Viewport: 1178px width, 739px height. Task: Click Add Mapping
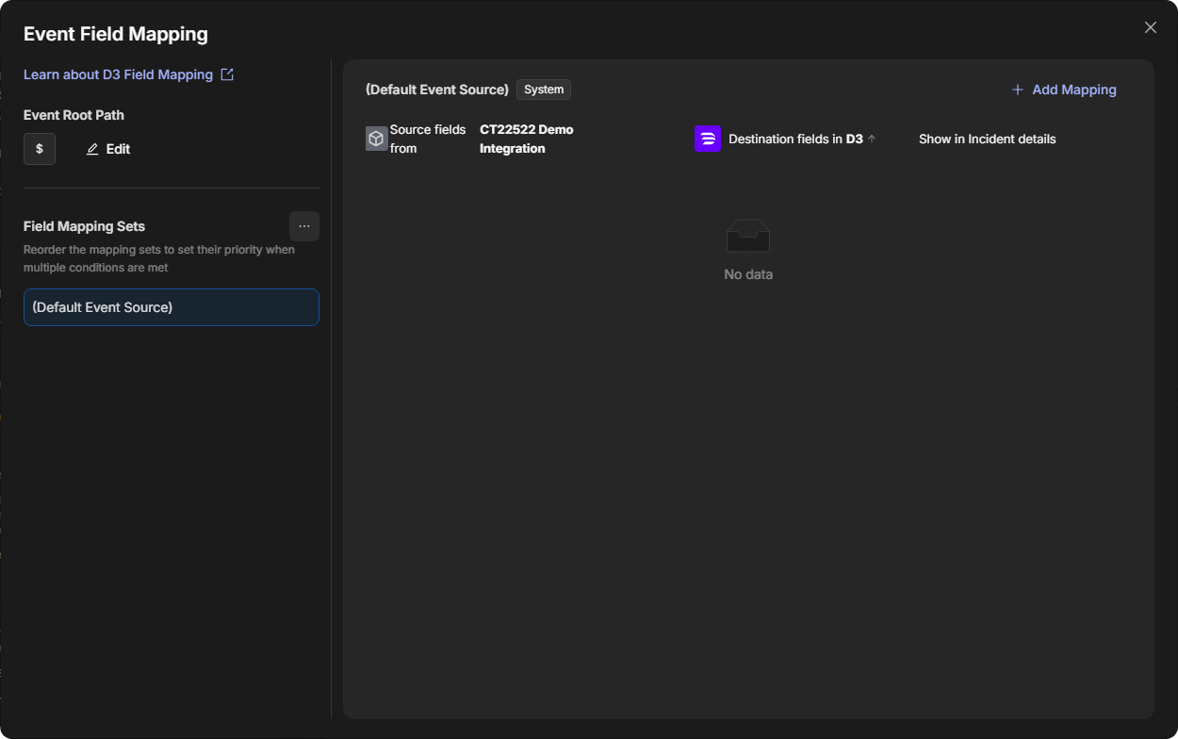(x=1064, y=90)
